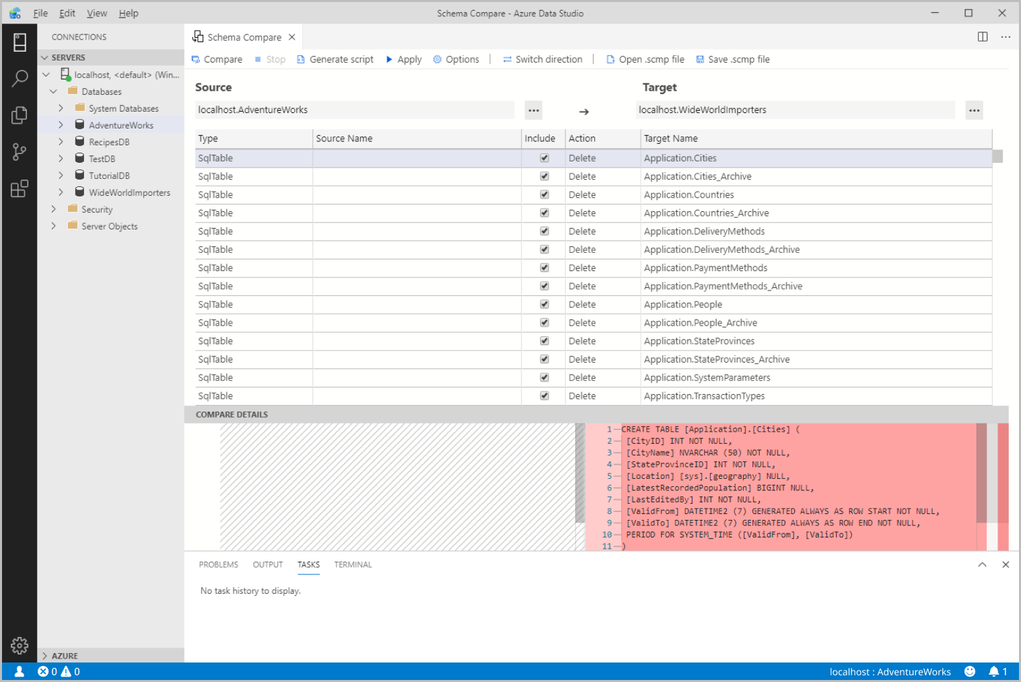
Task: Open the Help menu
Action: [129, 13]
